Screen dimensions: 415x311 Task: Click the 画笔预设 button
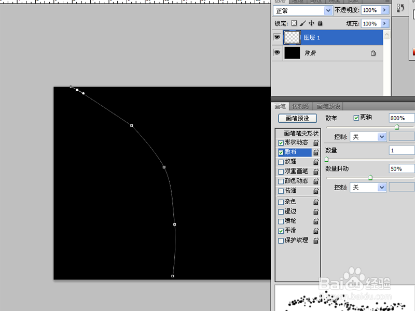click(x=297, y=118)
